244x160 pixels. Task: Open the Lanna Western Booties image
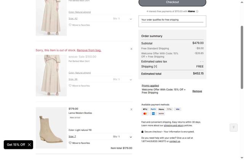(x=51, y=128)
